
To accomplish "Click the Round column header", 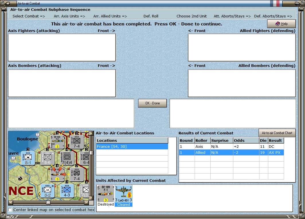I will tap(187, 140).
